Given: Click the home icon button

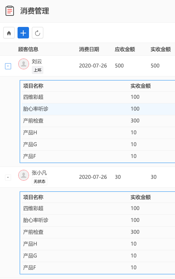Looking at the screenshot, I should (x=9, y=33).
